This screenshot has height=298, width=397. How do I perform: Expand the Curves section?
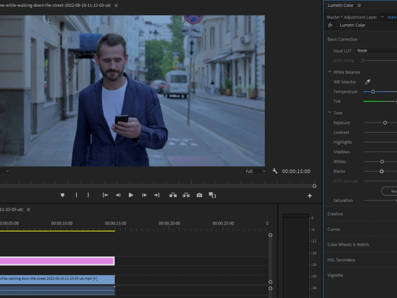click(x=334, y=229)
